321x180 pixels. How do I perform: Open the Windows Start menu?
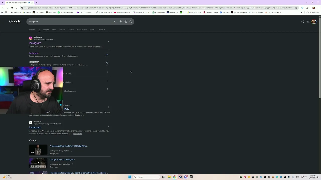[x=130, y=177]
